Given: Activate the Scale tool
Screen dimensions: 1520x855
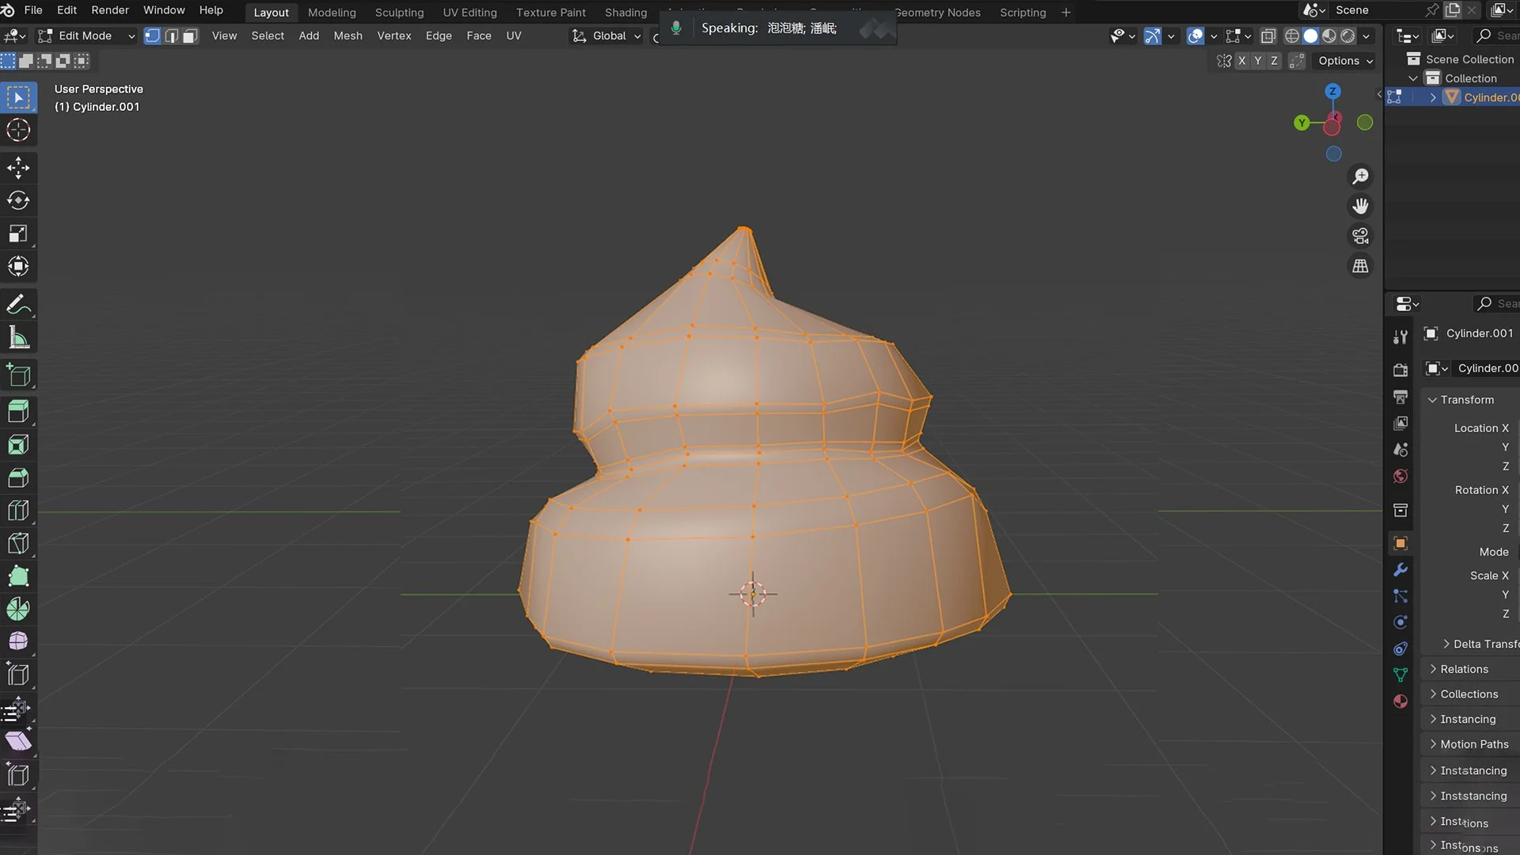Looking at the screenshot, I should 18,234.
